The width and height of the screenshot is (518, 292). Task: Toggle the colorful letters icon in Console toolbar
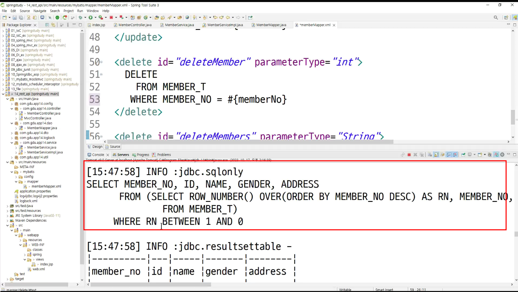pyautogui.click(x=496, y=155)
